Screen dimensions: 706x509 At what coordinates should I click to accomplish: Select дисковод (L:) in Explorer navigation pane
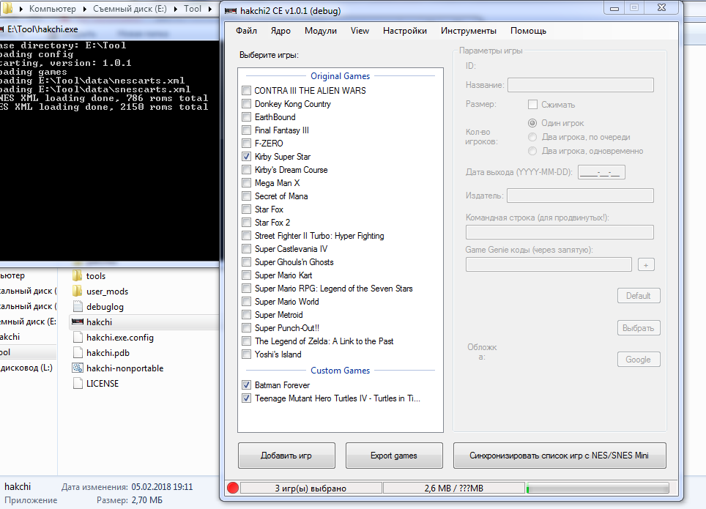tap(26, 368)
